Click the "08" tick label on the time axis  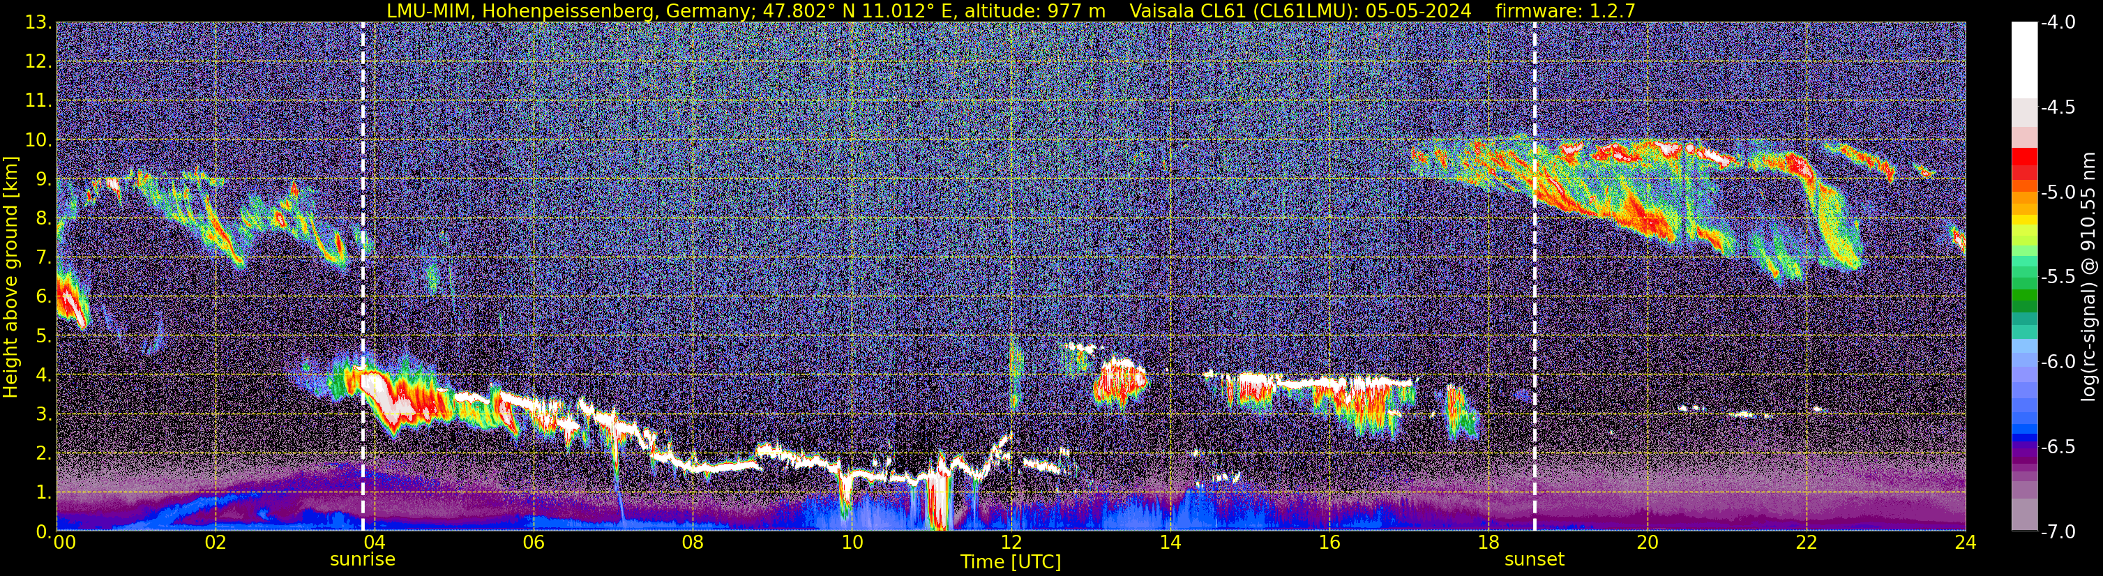pyautogui.click(x=693, y=543)
